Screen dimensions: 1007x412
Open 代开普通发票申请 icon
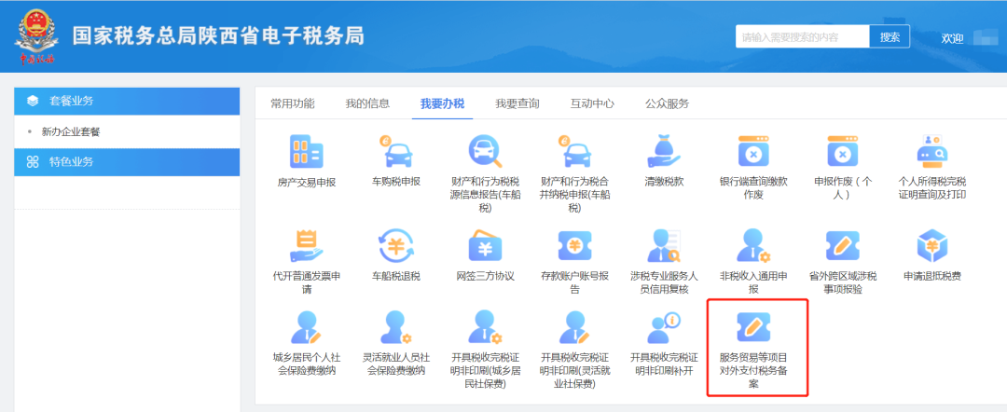(306, 246)
